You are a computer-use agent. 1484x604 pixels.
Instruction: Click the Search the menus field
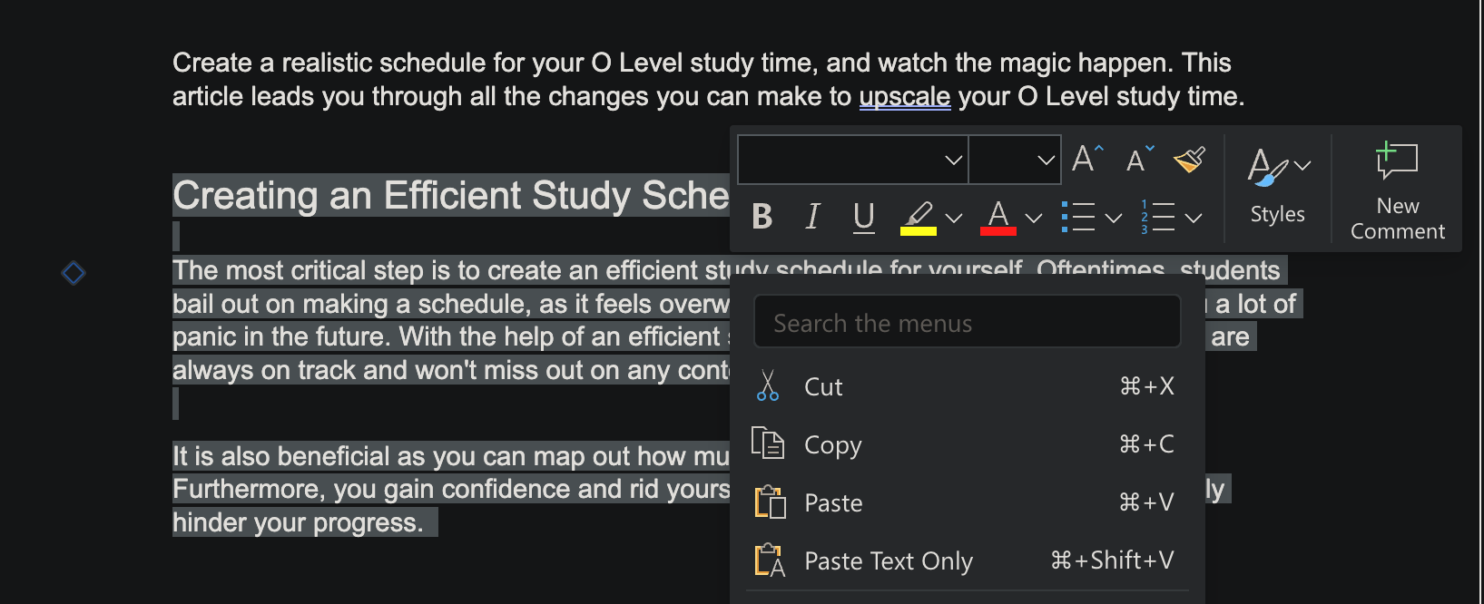click(967, 323)
